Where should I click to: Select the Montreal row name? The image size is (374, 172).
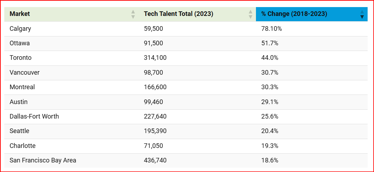point(22,87)
